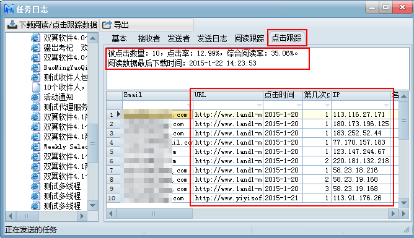Switch to the 基本 tab
The image size is (414, 238).
[119, 38]
